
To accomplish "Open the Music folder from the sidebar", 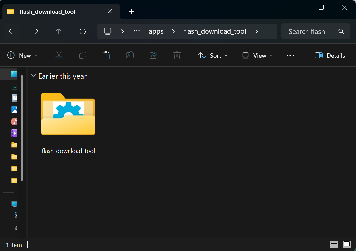I will coord(14,121).
